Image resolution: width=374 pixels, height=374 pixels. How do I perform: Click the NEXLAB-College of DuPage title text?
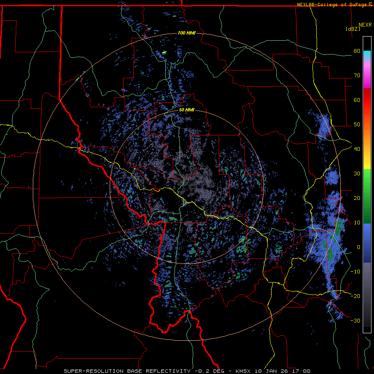(332, 5)
